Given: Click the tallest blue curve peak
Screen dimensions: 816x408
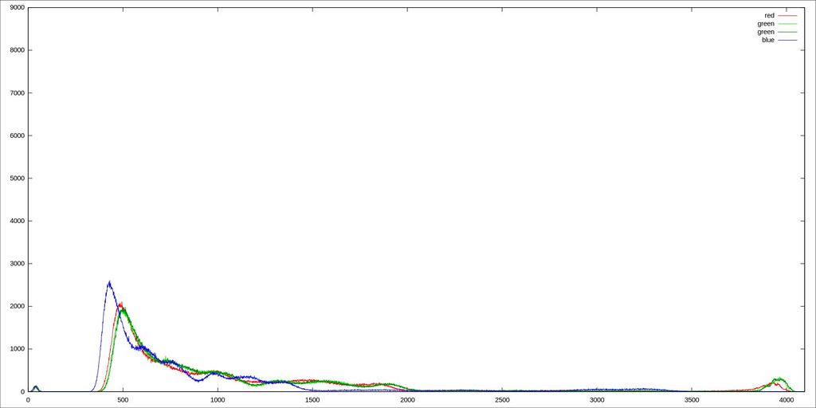Looking at the screenshot, I should 109,283.
